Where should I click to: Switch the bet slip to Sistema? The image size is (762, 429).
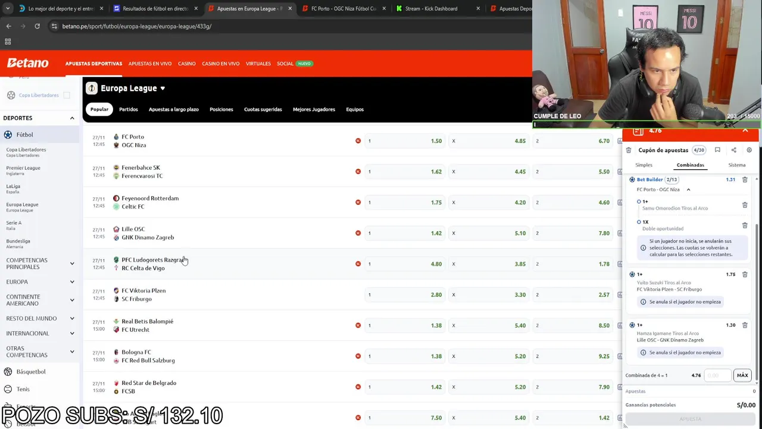click(736, 165)
